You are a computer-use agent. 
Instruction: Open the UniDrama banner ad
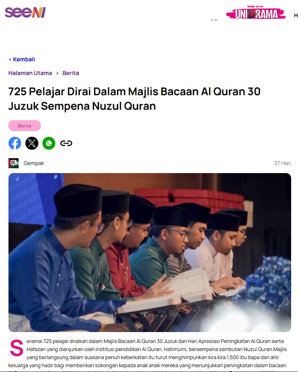[256, 13]
